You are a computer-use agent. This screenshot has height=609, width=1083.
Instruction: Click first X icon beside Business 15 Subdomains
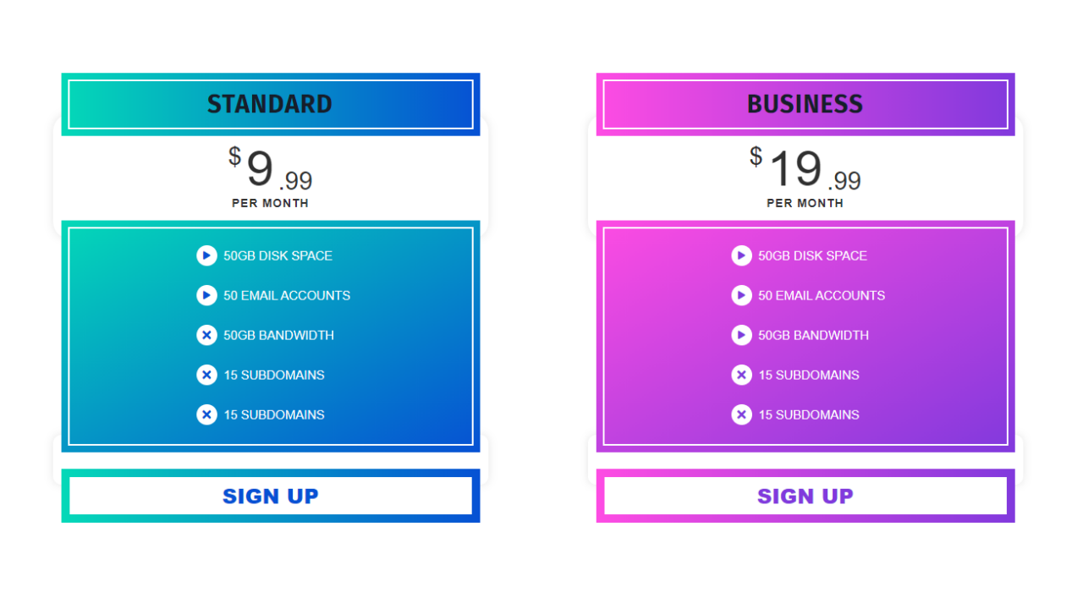pos(741,375)
